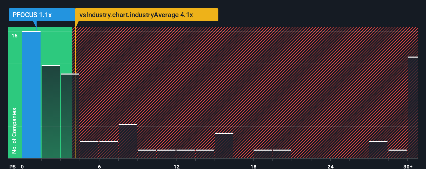426x169 pixels.
Task: Click the x-axis label 24
Action: pyautogui.click(x=330, y=167)
